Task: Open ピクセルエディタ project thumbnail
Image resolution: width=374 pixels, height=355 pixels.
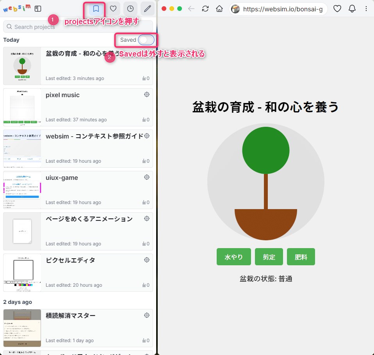Action: 22,273
